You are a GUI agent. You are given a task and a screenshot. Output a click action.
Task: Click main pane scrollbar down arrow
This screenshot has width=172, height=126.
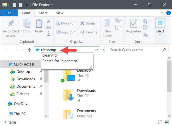click(x=169, y=116)
